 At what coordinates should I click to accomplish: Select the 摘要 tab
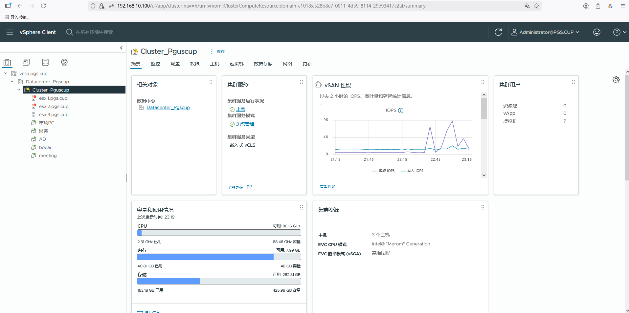(136, 64)
